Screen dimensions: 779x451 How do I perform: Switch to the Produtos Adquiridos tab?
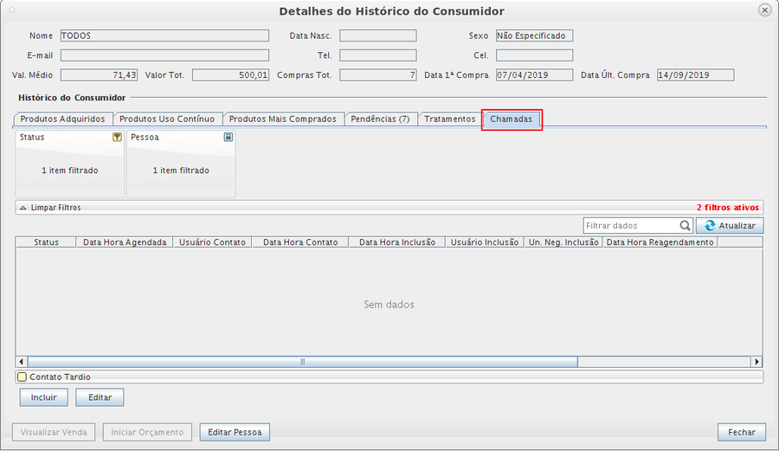point(63,119)
